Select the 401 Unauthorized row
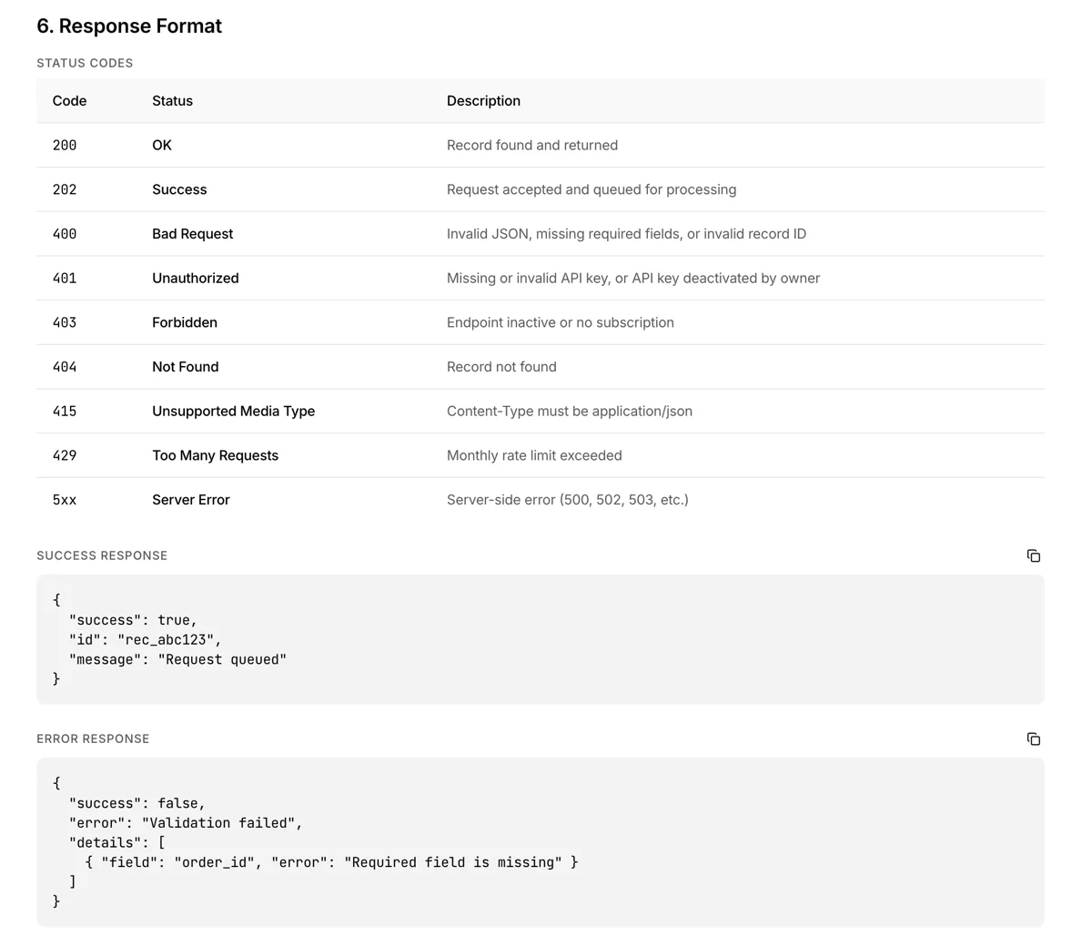The height and width of the screenshot is (947, 1092). tap(195, 278)
